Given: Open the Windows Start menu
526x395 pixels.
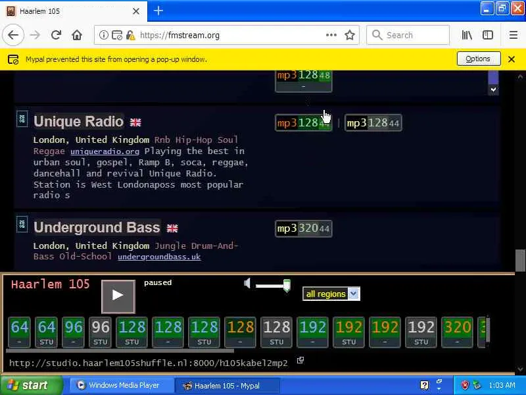Looking at the screenshot, I should [32, 385].
